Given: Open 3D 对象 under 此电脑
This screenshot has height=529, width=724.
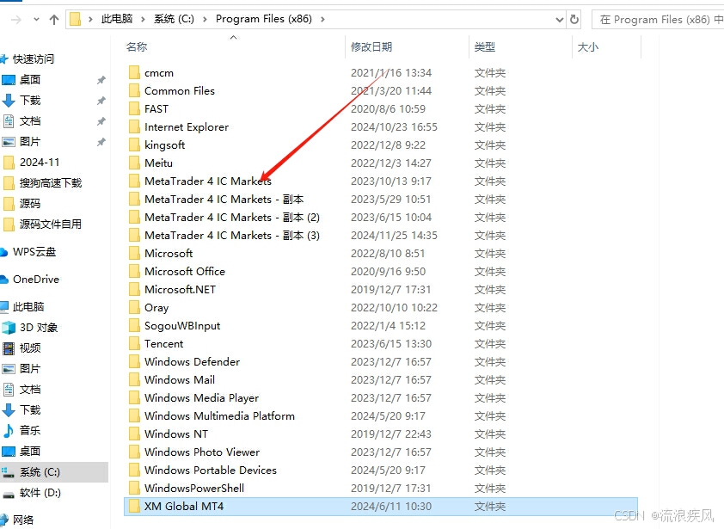Looking at the screenshot, I should tap(39, 328).
